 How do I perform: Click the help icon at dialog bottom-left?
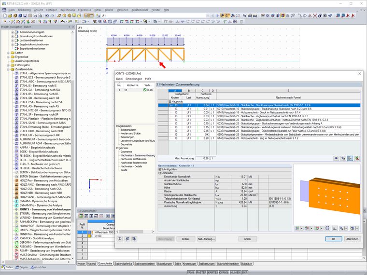click(119, 238)
